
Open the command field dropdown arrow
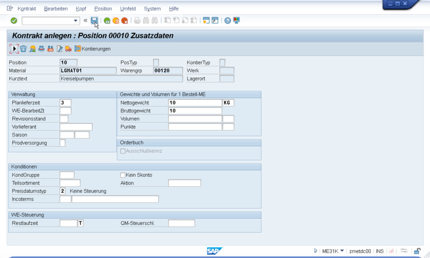click(76, 21)
